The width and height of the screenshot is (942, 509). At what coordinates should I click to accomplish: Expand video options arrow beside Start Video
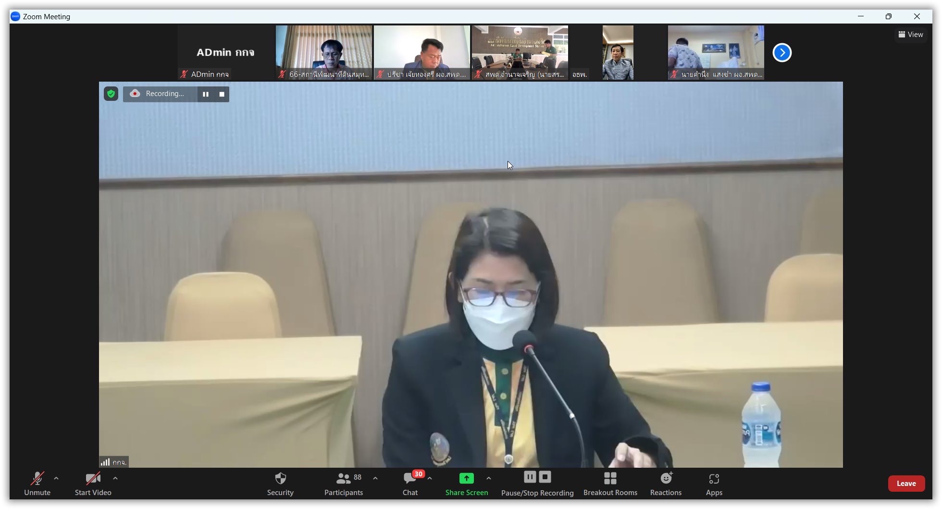tap(115, 478)
